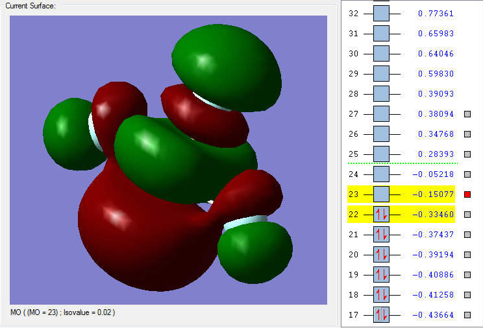Screen dimensions: 483x328
Task: Click the gray square marker beside -0.05218
Action: pos(467,174)
